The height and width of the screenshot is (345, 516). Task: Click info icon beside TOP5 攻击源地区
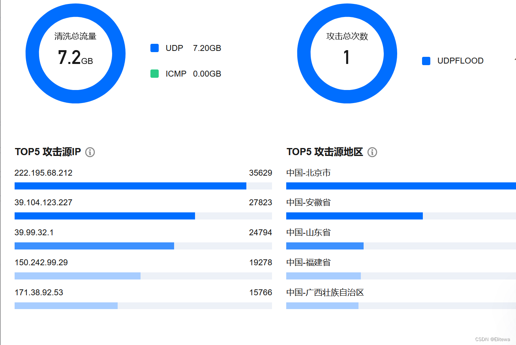coord(372,152)
